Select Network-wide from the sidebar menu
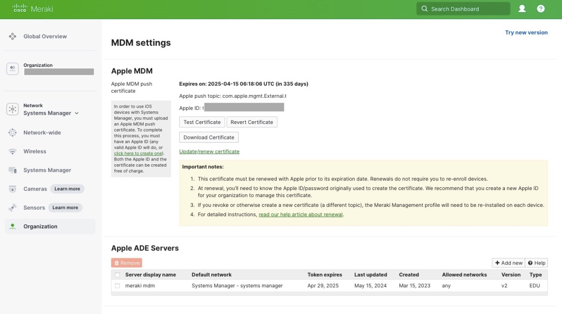This screenshot has width=562, height=314. (x=42, y=132)
